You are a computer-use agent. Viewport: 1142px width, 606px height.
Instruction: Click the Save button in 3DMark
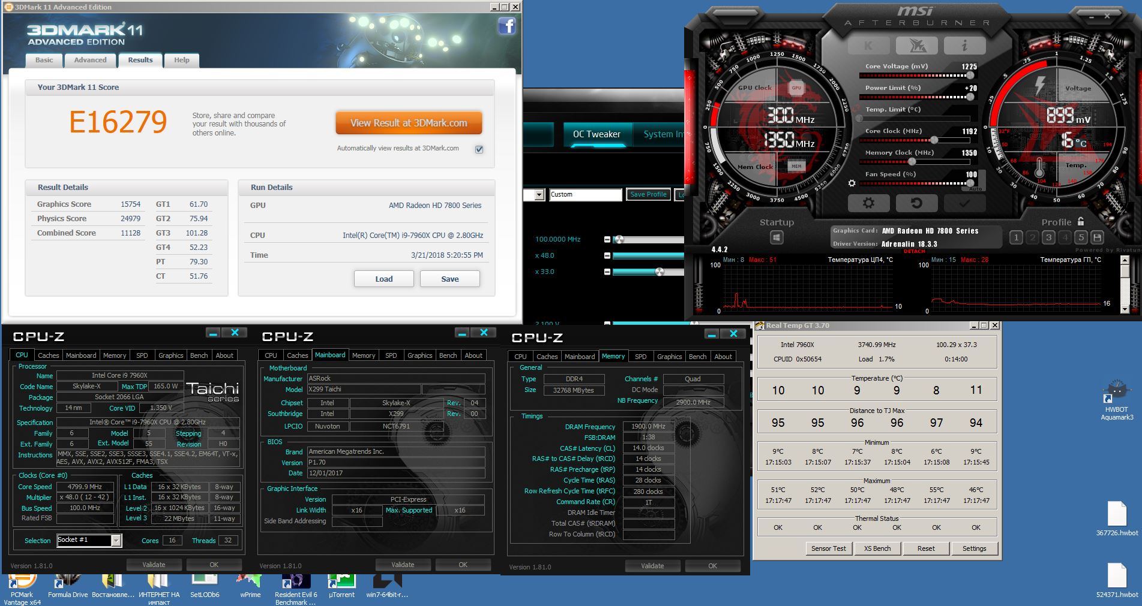(450, 279)
